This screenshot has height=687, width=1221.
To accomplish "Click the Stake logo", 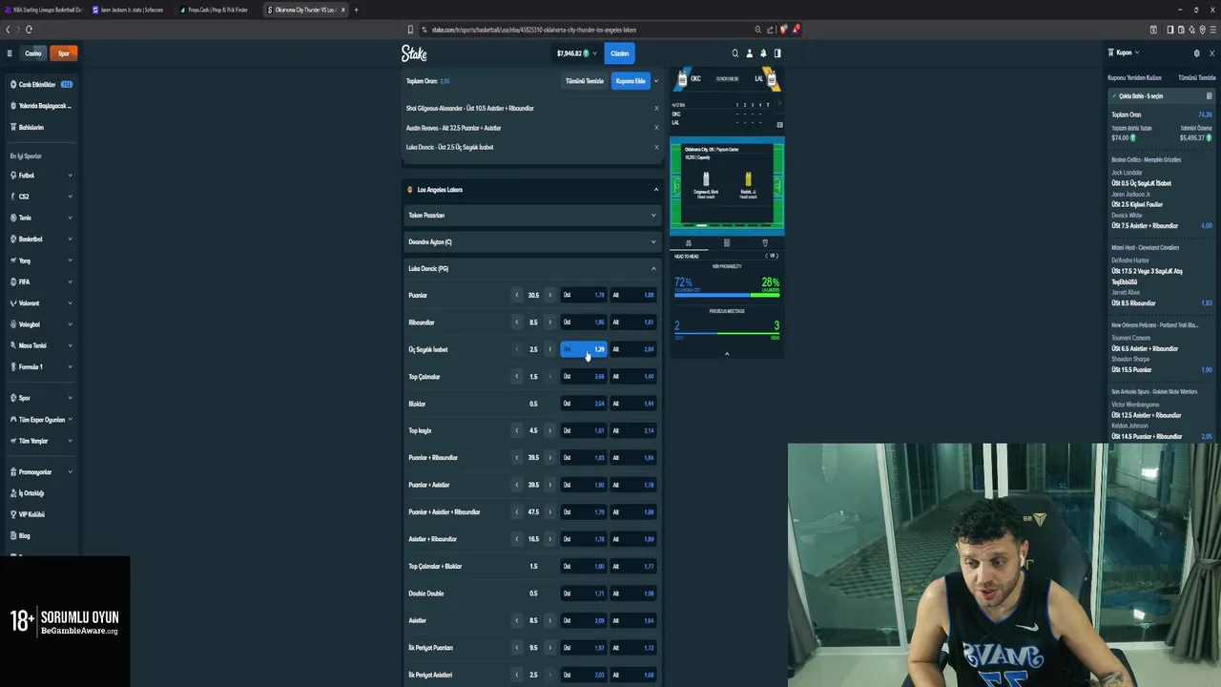I will (x=414, y=53).
